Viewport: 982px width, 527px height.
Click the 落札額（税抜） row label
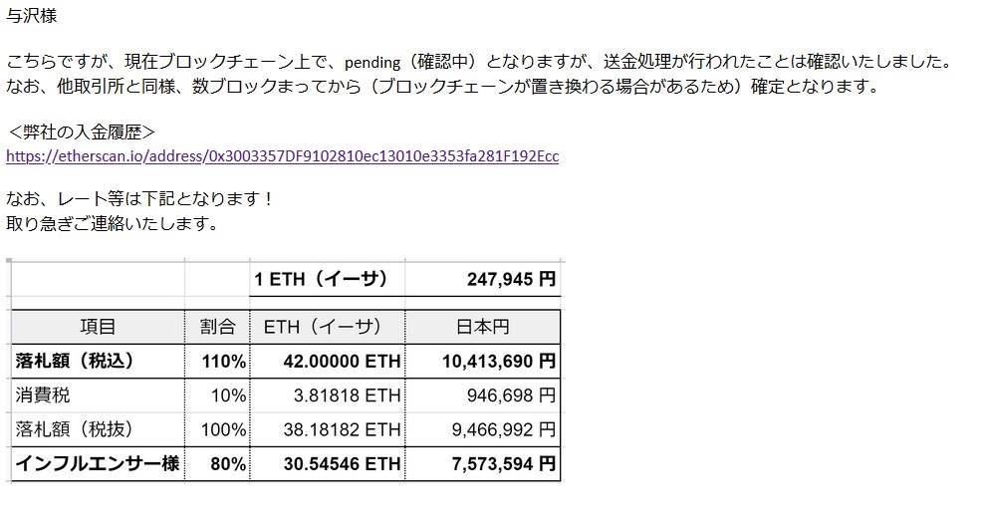tap(98, 429)
